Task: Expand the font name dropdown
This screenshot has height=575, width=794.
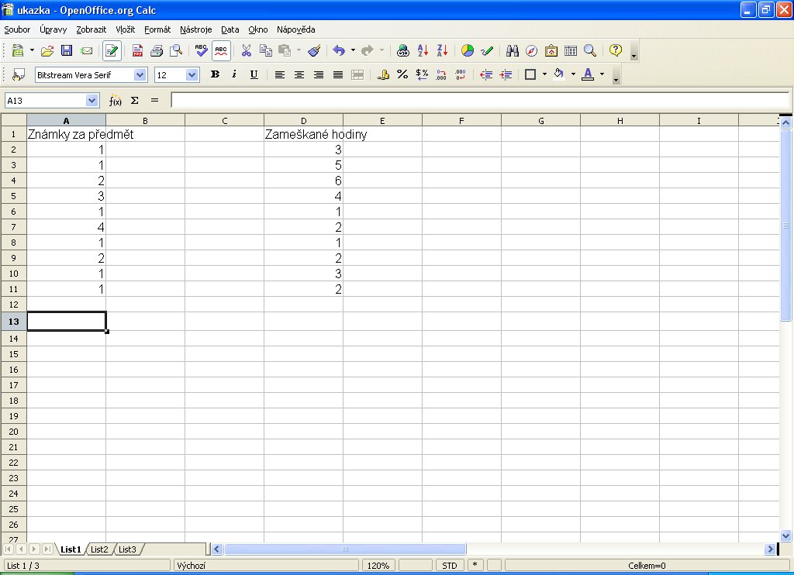Action: coord(140,75)
